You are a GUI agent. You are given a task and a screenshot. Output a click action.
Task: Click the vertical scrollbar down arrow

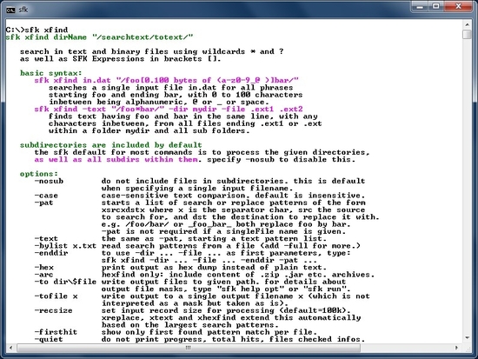[x=467, y=337]
